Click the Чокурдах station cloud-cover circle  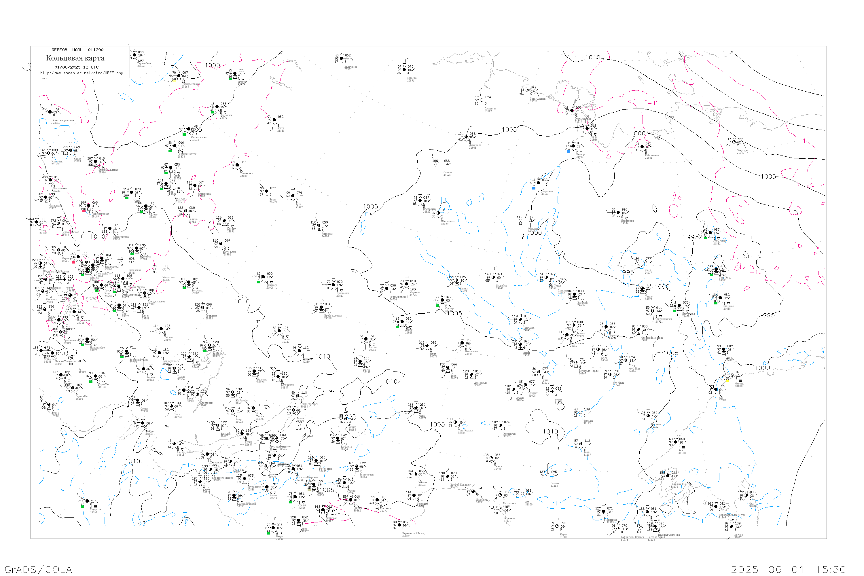point(734,142)
